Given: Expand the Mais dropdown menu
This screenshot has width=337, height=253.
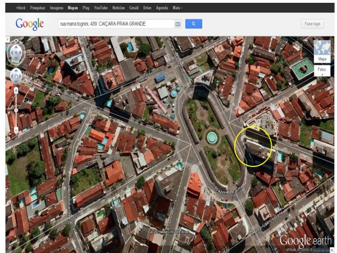Looking at the screenshot, I should 177,8.
